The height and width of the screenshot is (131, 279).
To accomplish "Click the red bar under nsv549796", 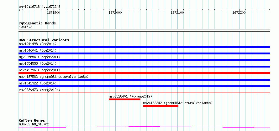I will [x=144, y=73].
